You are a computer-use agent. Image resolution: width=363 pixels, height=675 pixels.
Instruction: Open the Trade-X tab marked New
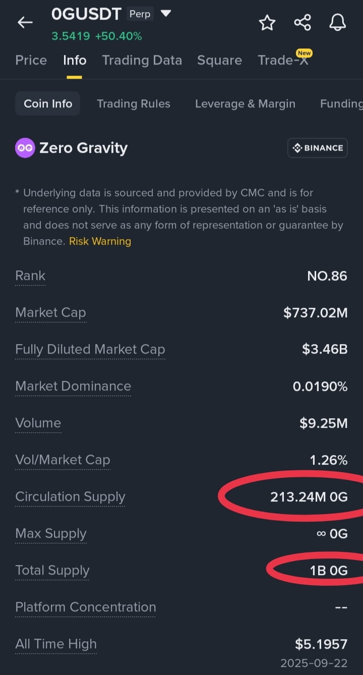coord(283,60)
